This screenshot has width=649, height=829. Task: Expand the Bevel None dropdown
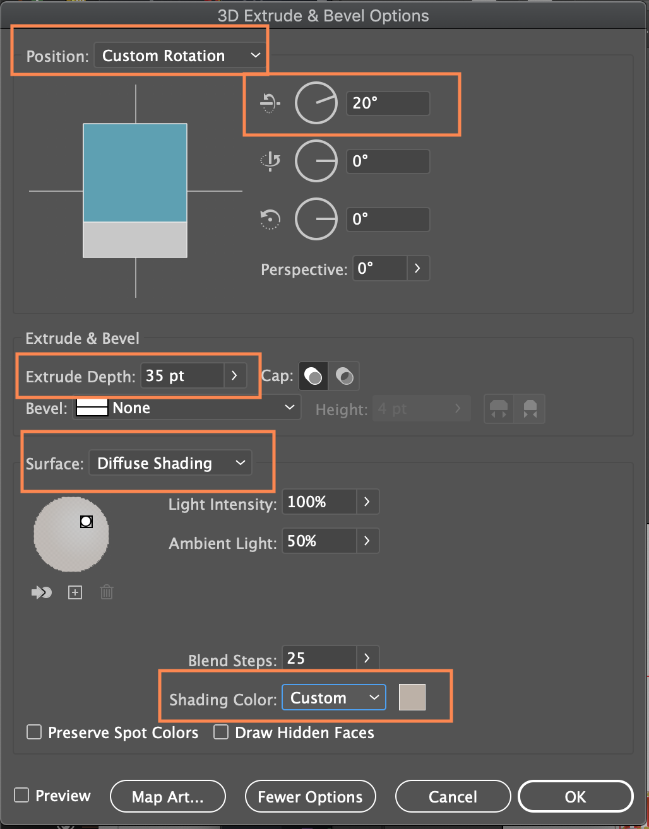click(x=187, y=408)
